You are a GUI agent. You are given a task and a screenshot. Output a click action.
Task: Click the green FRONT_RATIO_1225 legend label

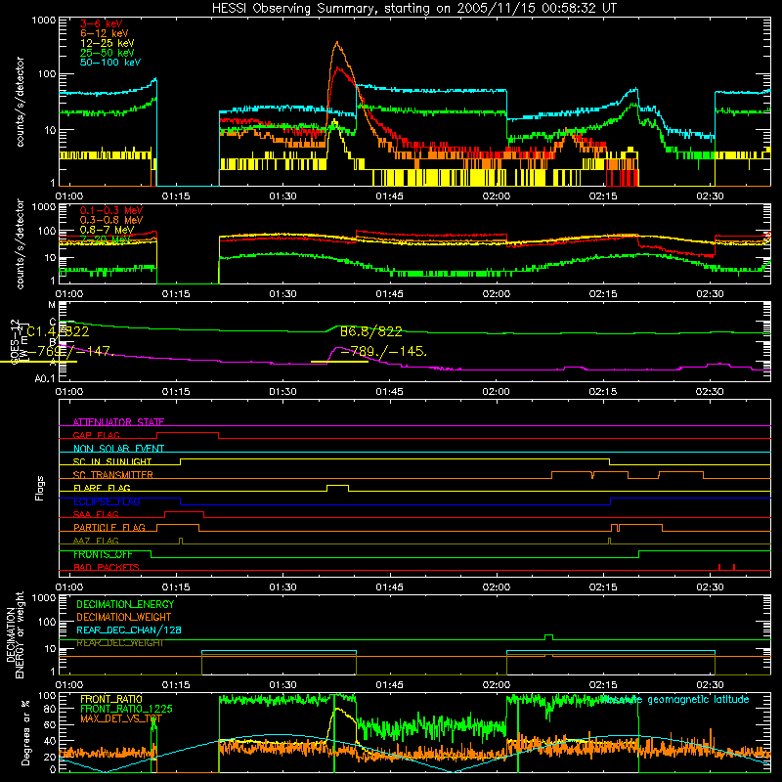pyautogui.click(x=126, y=709)
